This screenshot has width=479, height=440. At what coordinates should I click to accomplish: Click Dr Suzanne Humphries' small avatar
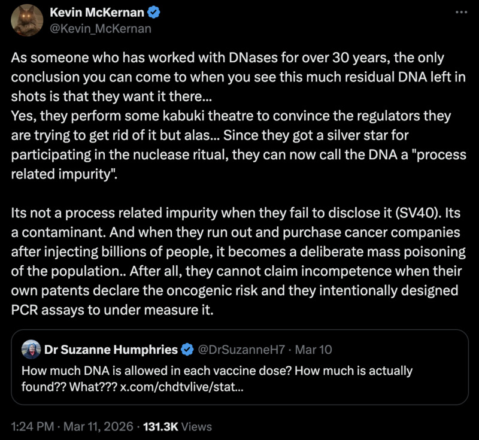pyautogui.click(x=31, y=349)
